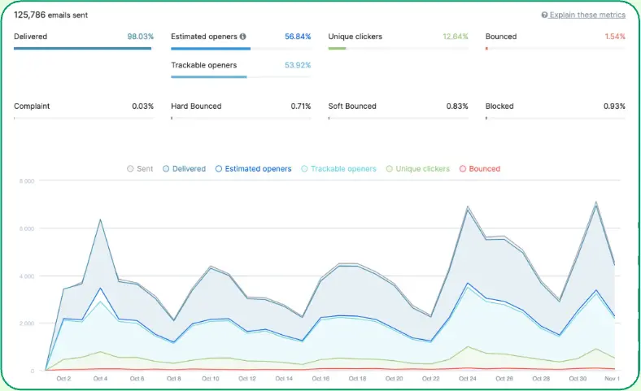This screenshot has width=641, height=391.
Task: Click the Delivered progress bar
Action: (84, 48)
